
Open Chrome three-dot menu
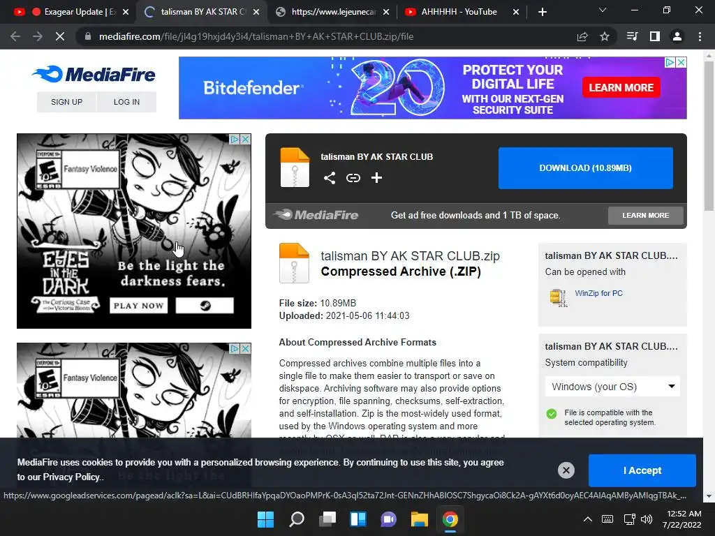[x=700, y=36]
